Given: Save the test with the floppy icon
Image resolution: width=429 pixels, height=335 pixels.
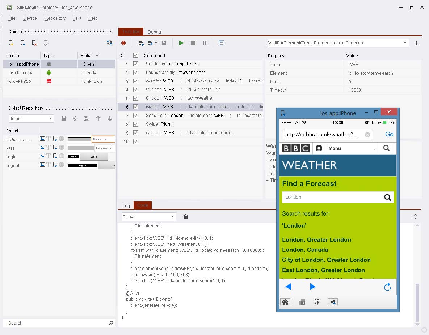Looking at the screenshot, I should 164,43.
